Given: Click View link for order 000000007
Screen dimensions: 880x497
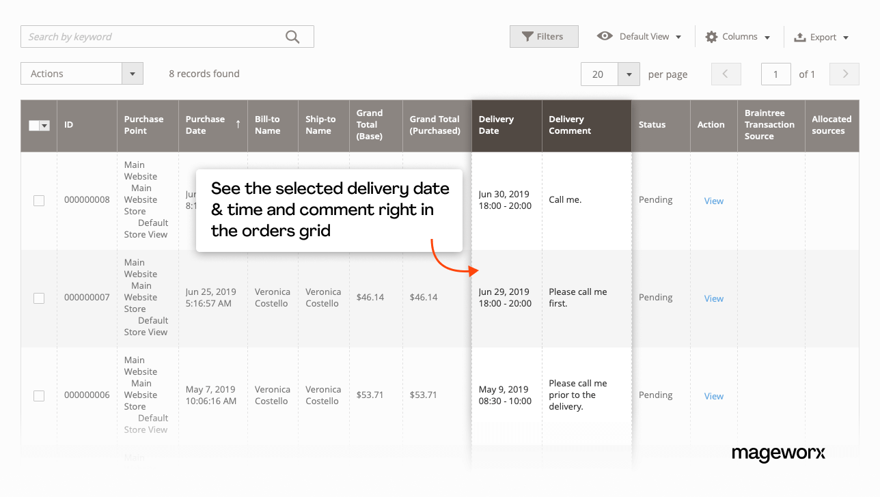Looking at the screenshot, I should coord(713,298).
